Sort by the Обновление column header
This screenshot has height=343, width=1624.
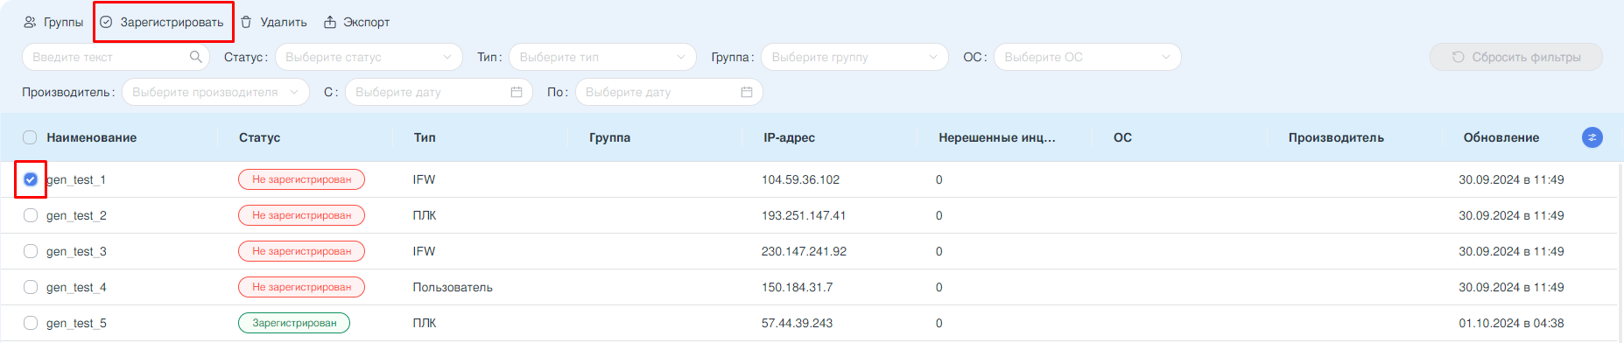(1501, 137)
